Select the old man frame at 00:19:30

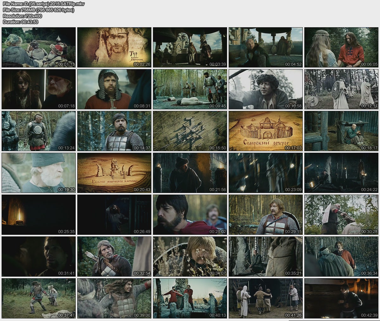pos(39,173)
